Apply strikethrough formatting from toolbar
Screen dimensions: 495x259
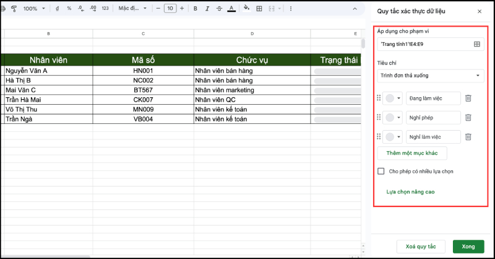[218, 9]
